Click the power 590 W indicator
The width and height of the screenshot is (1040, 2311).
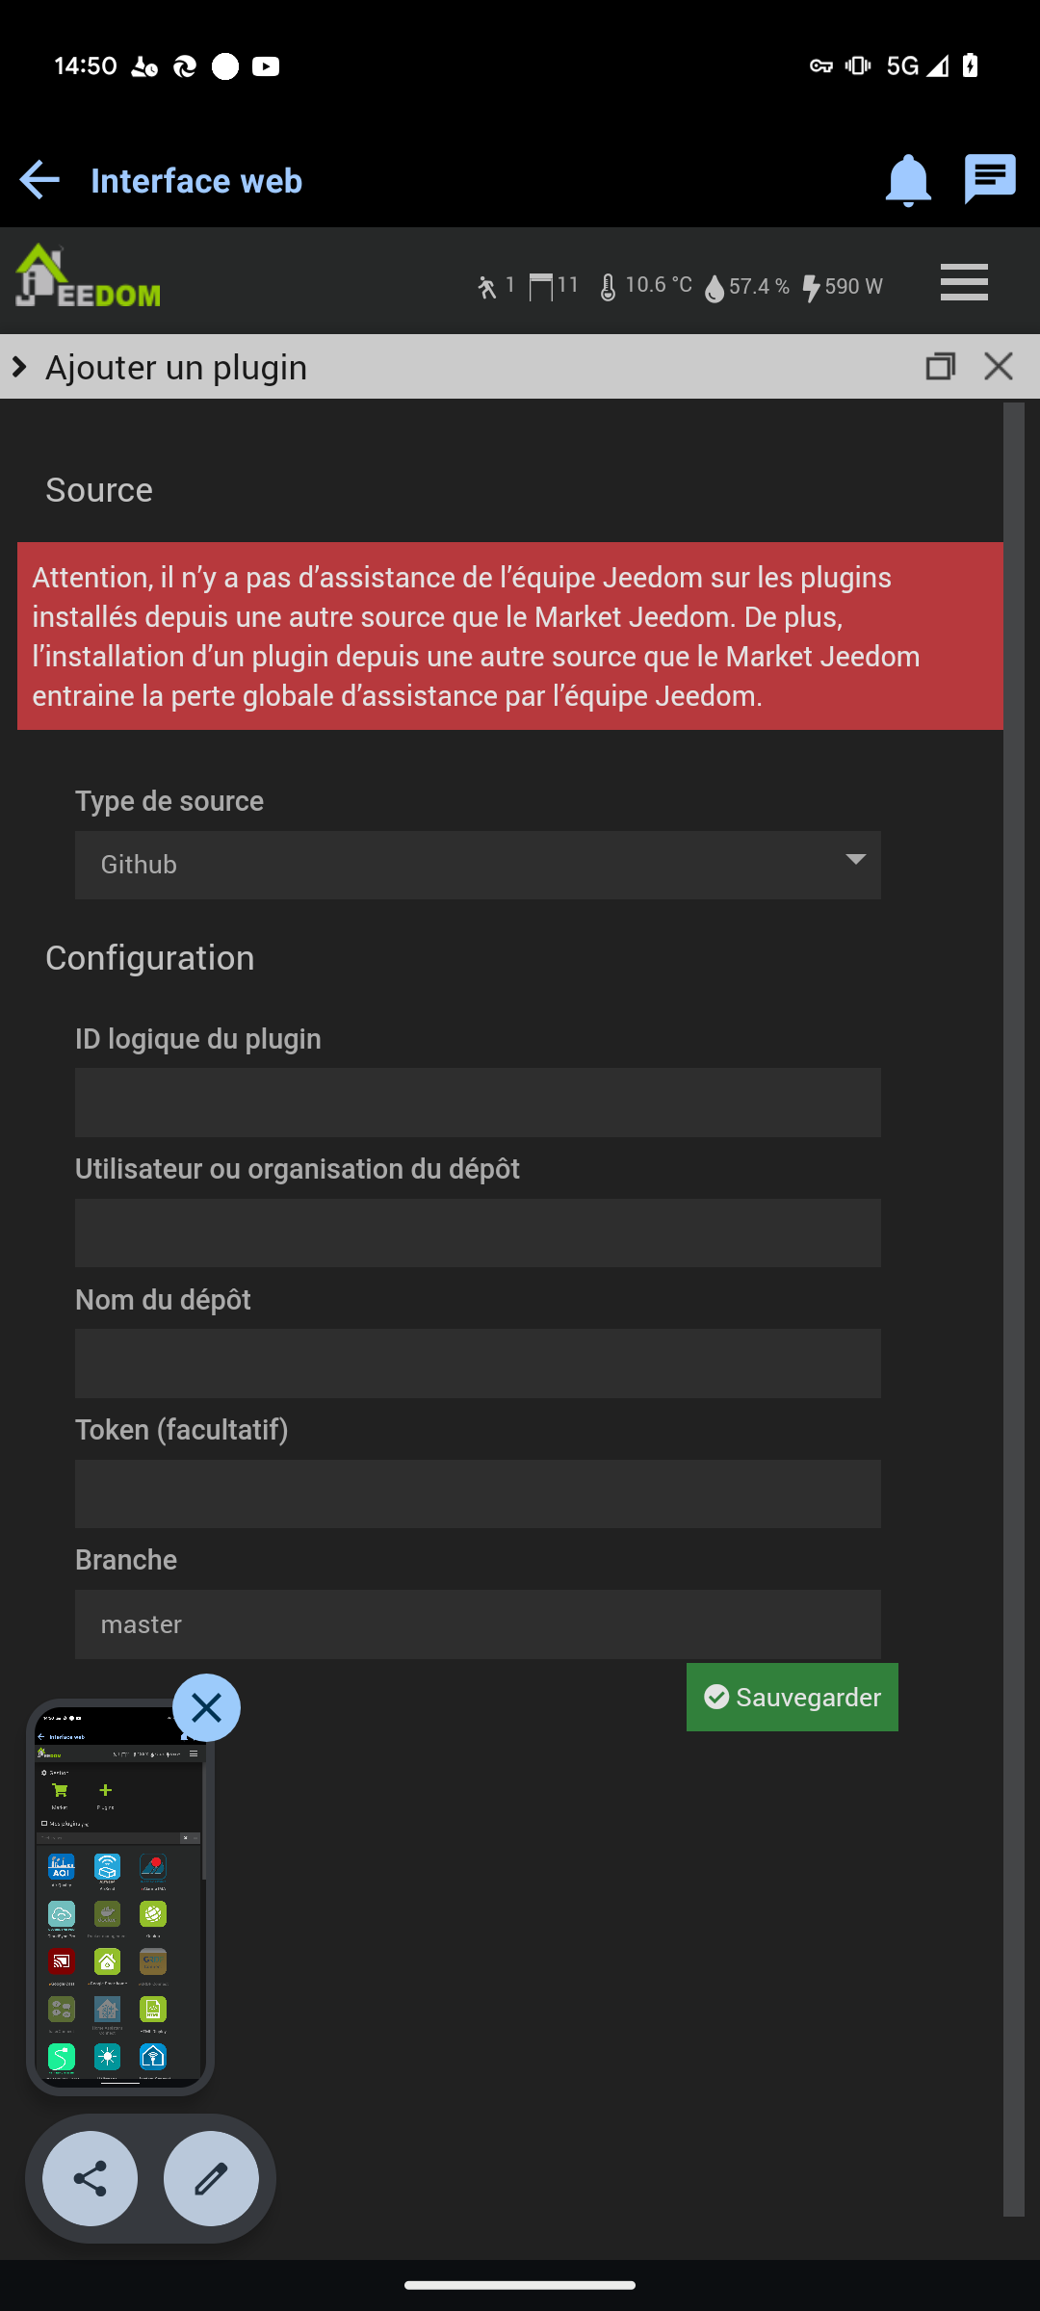pos(843,287)
